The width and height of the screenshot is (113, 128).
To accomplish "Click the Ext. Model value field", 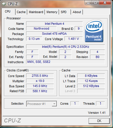I will coord(65,57).
